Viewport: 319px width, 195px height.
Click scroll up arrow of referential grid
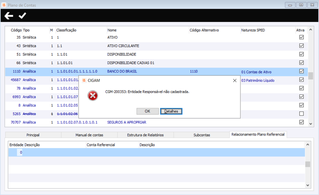307,144
